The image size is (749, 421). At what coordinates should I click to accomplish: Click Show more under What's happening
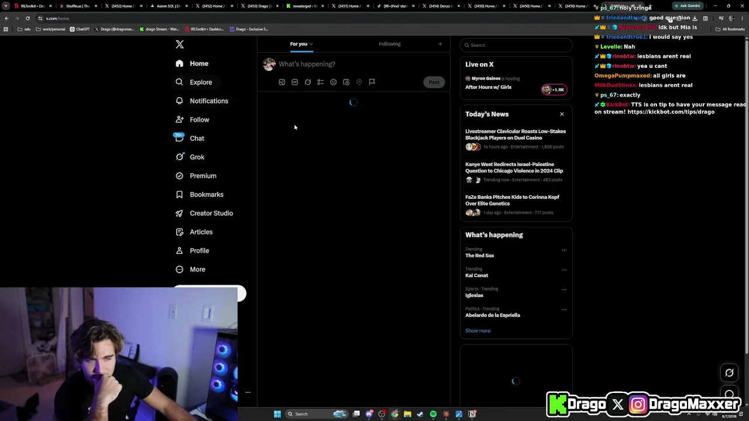coord(478,331)
